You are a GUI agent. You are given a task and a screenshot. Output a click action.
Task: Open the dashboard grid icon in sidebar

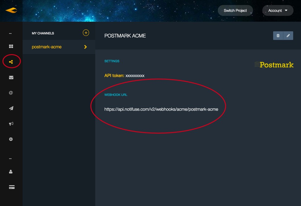(x=11, y=46)
